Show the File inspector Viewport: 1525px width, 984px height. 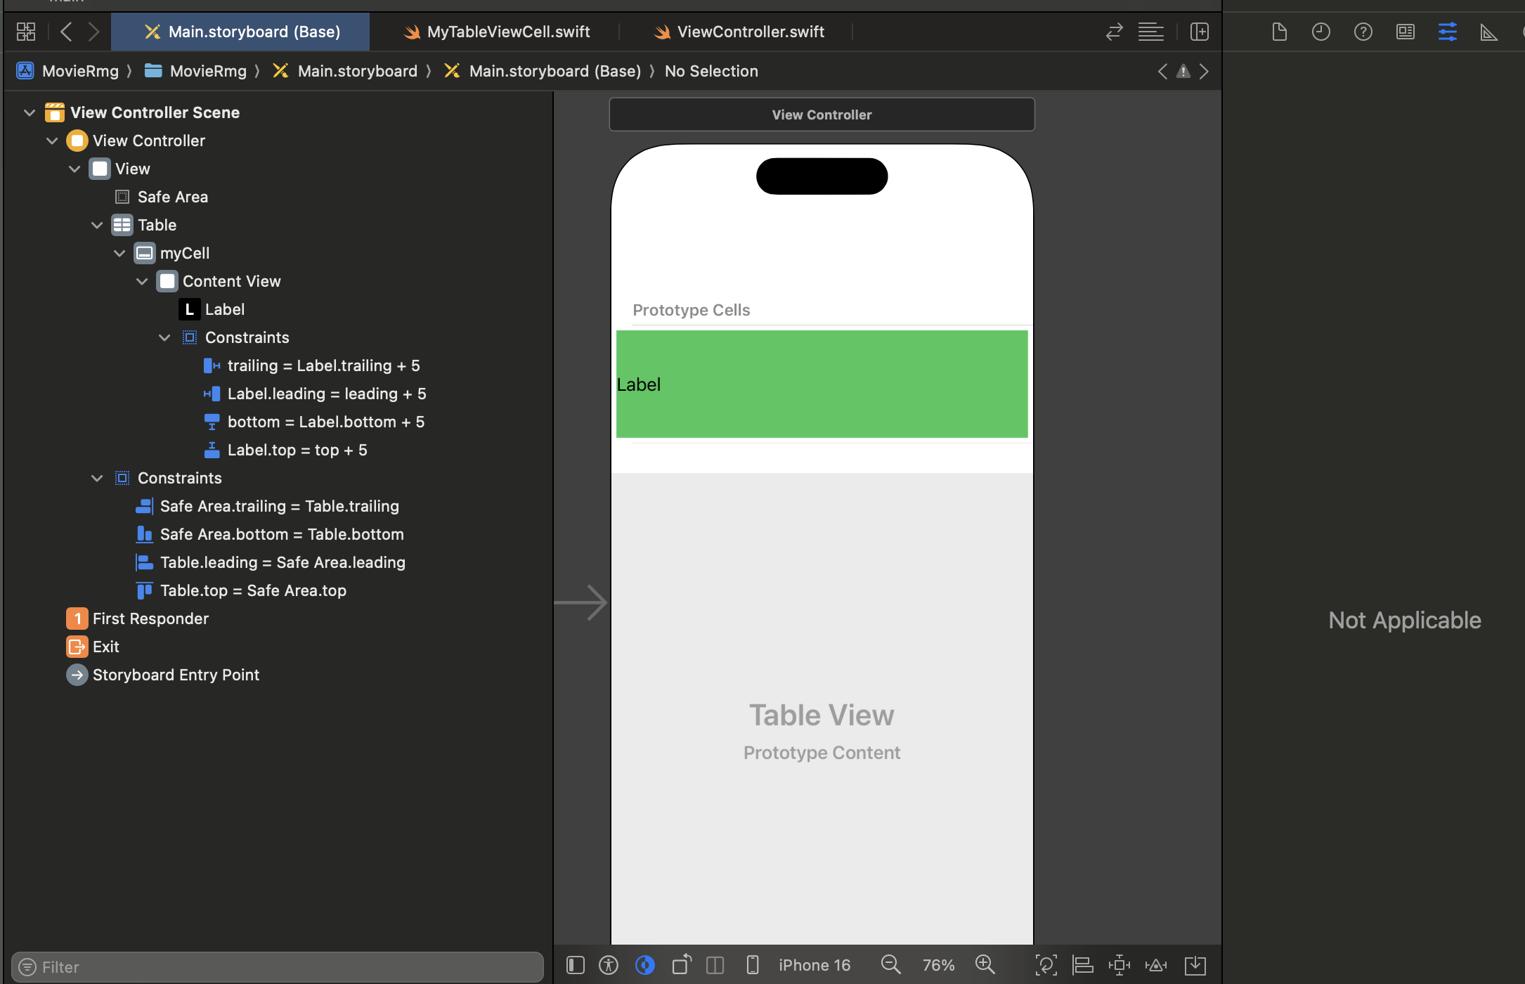click(x=1279, y=32)
